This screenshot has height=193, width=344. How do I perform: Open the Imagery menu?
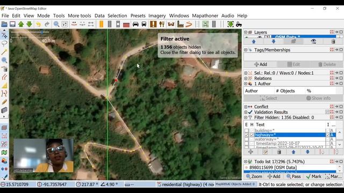pyautogui.click(x=157, y=16)
